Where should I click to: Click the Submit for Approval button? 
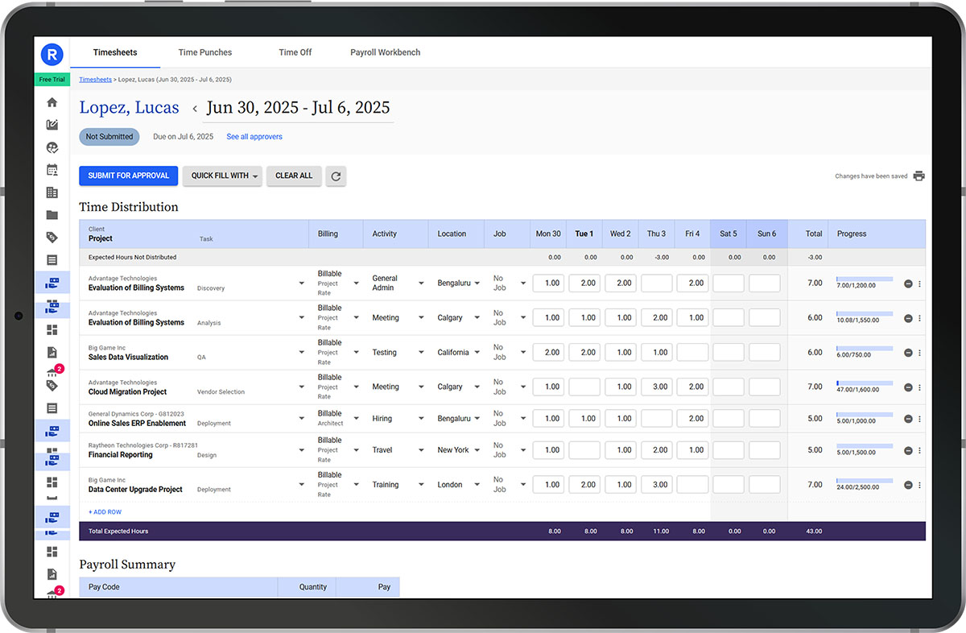coord(128,176)
